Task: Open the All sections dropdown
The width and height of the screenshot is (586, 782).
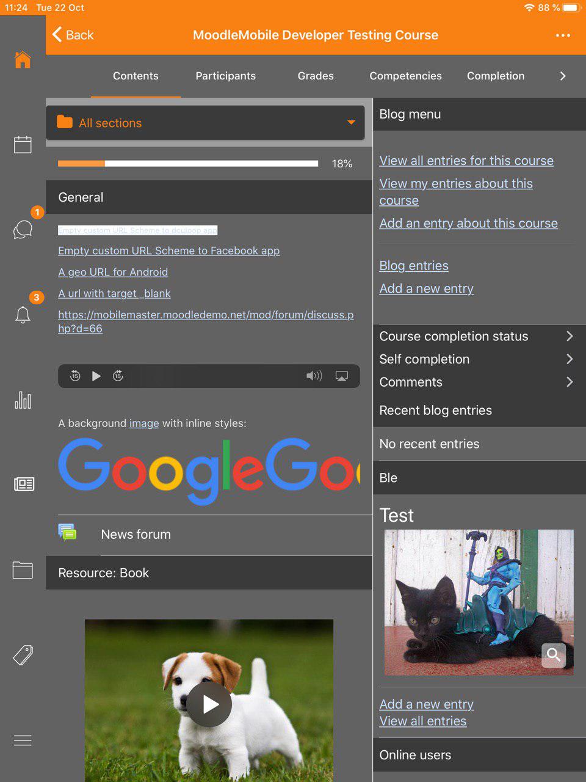Action: click(205, 123)
